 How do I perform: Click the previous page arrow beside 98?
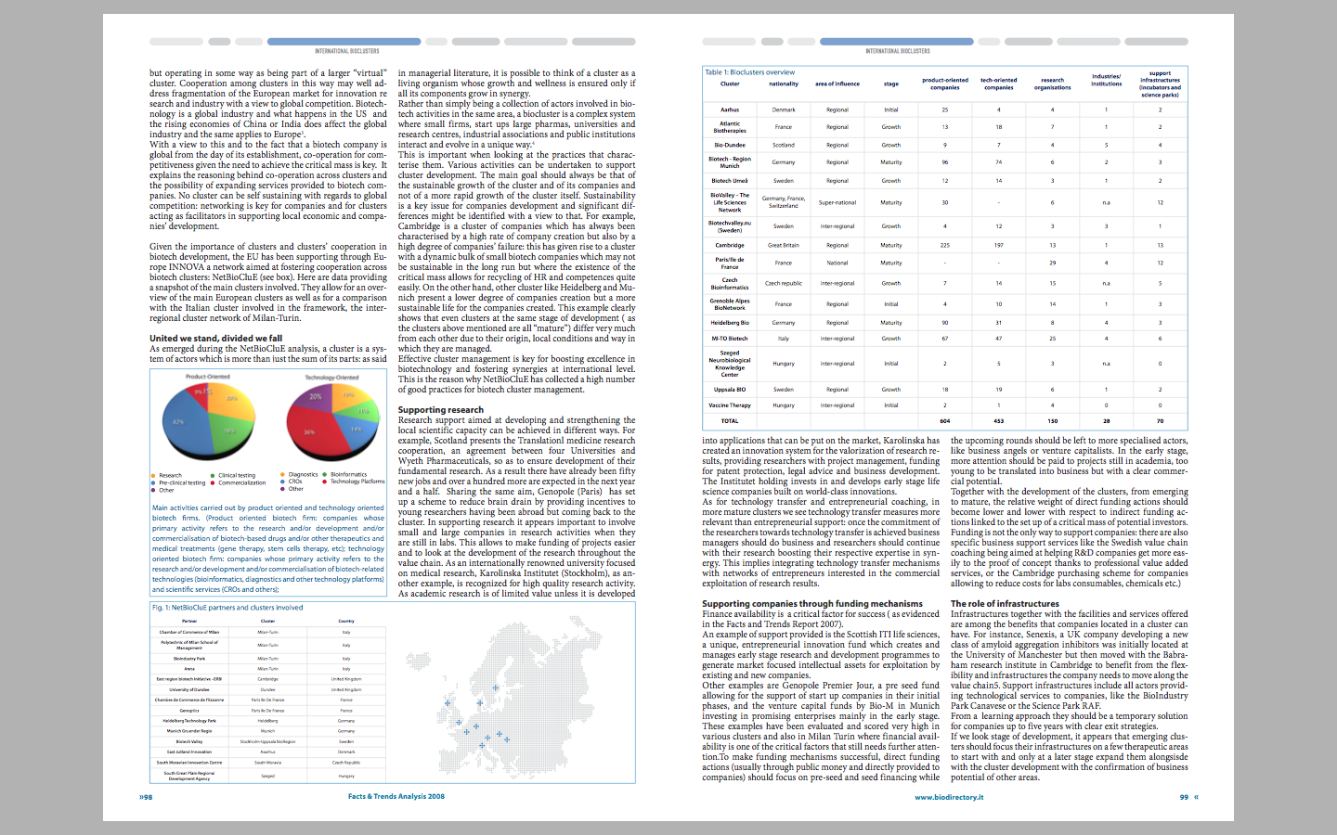tap(142, 796)
